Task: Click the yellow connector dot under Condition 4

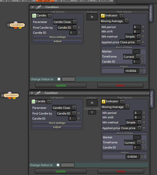Action: click(x=14, y=98)
